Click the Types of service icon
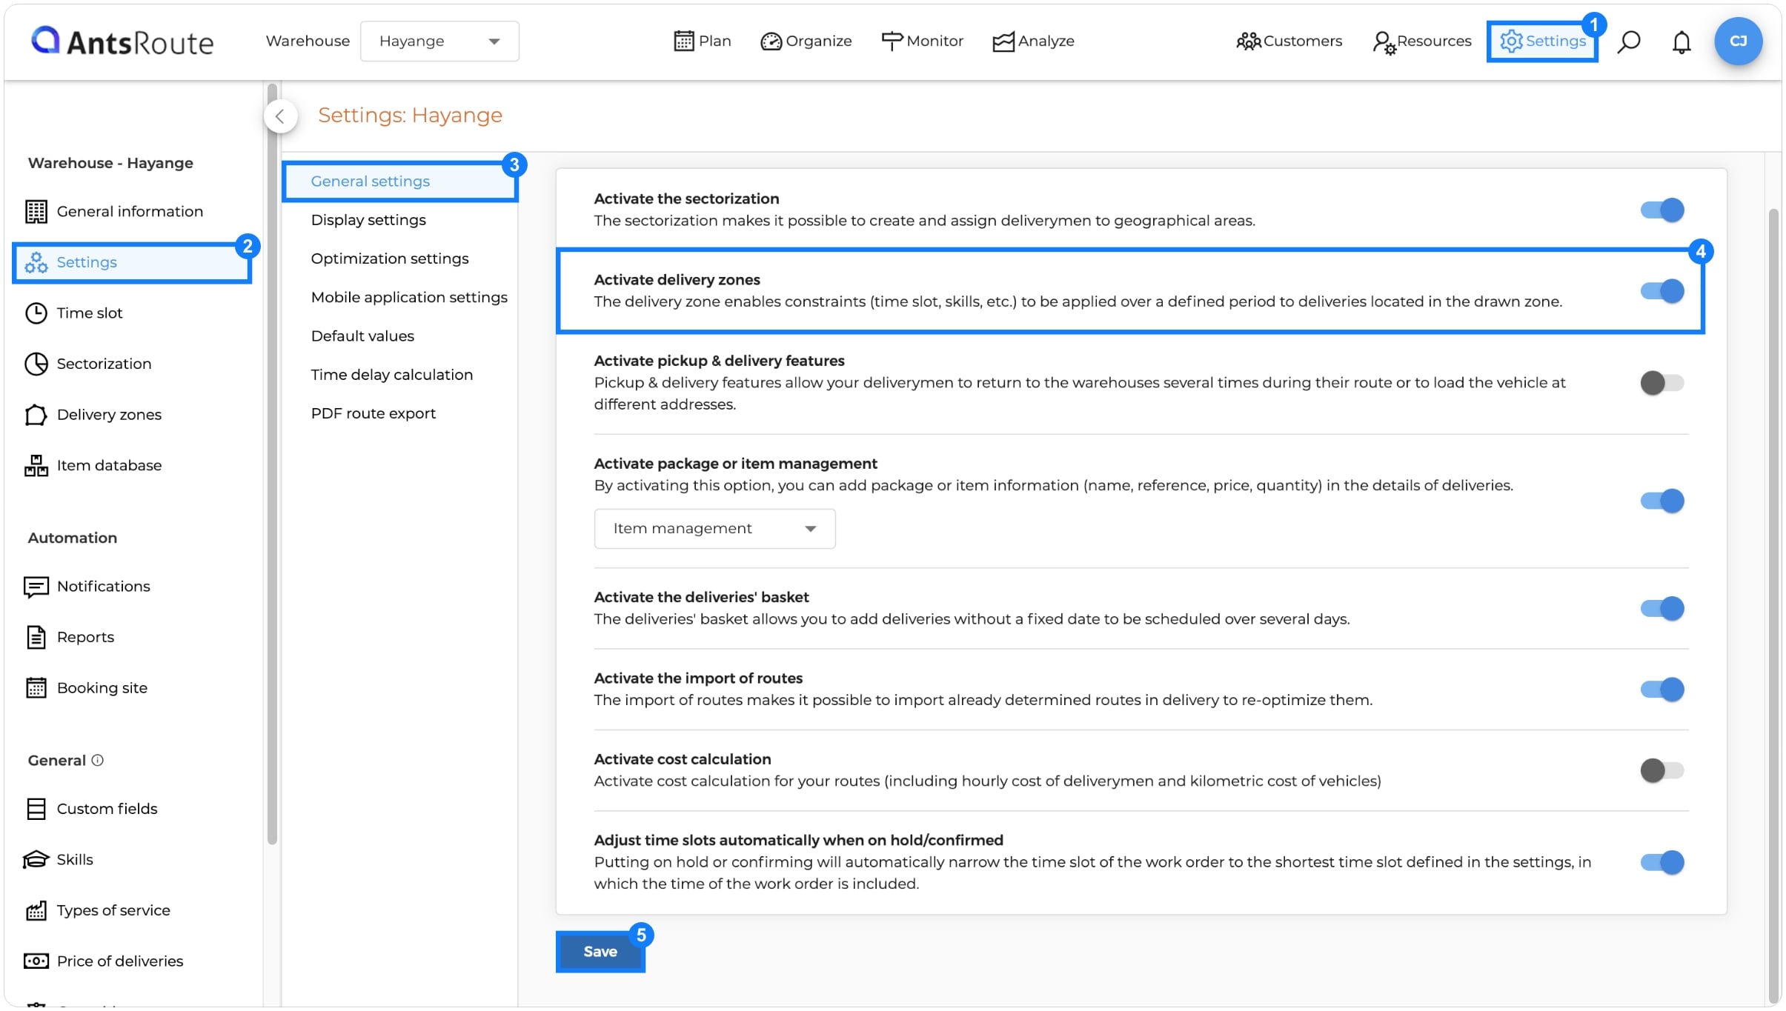1786x1011 pixels. click(36, 910)
